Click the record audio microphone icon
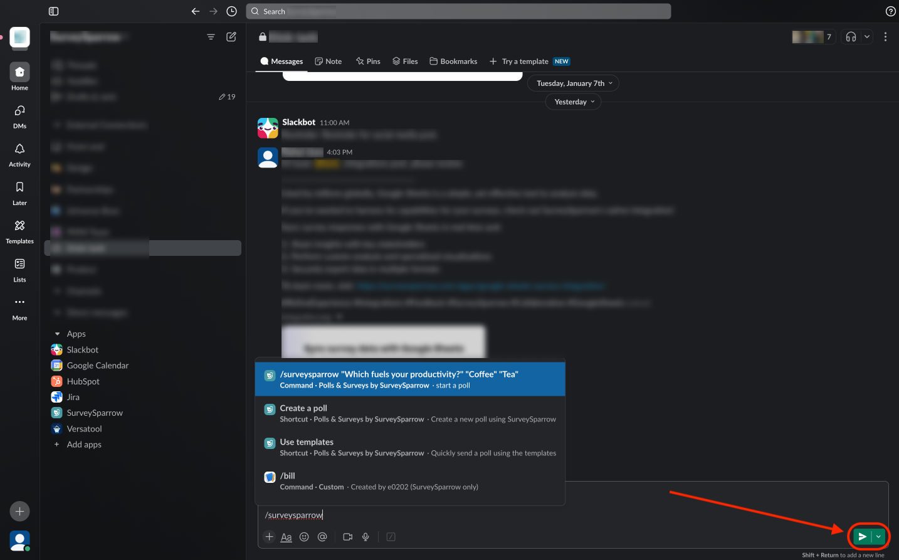The image size is (899, 560). pos(365,537)
